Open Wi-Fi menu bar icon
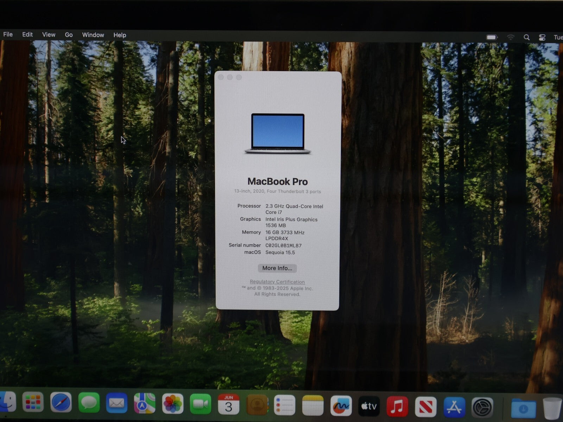Image resolution: width=563 pixels, height=422 pixels. (x=511, y=37)
